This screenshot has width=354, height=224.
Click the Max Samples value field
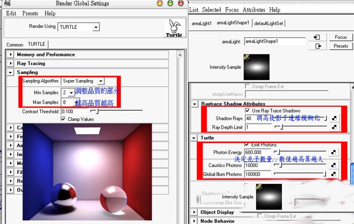(x=68, y=102)
